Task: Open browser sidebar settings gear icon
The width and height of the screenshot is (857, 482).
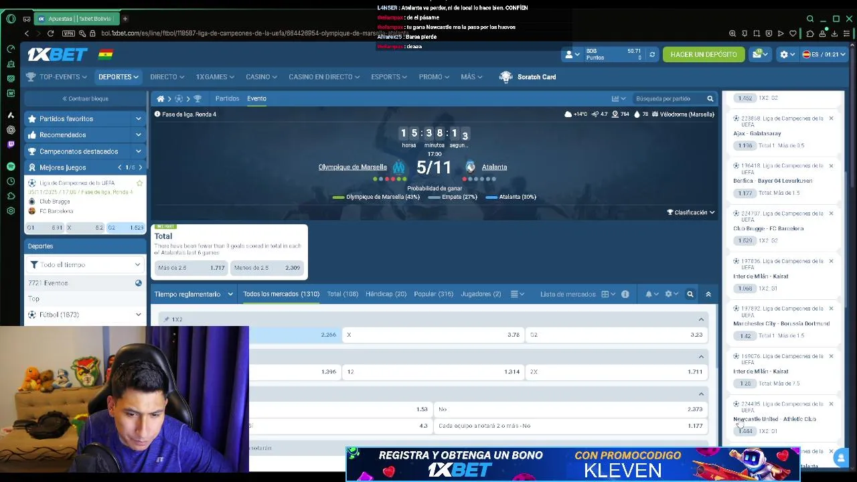Action: 11,211
